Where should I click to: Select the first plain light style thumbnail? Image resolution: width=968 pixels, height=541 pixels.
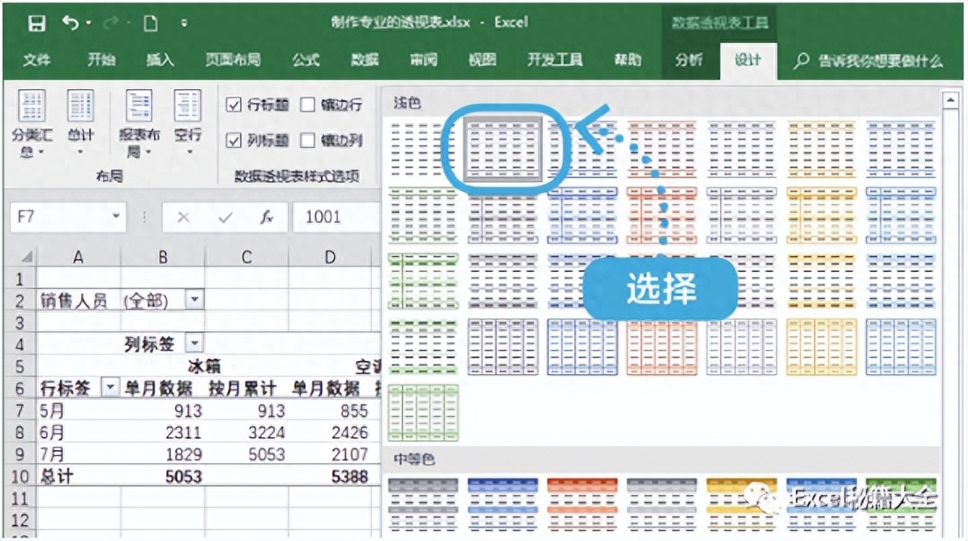click(x=423, y=150)
